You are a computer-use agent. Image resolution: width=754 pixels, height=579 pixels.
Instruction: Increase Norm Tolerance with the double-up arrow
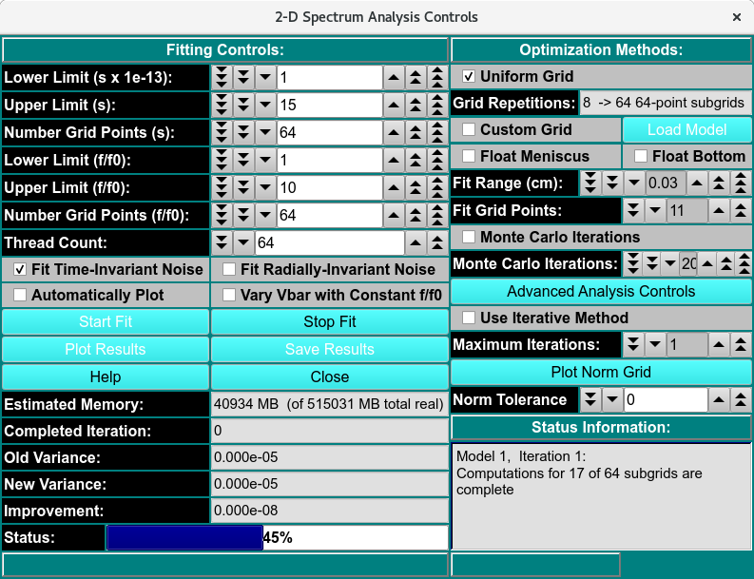tap(740, 400)
